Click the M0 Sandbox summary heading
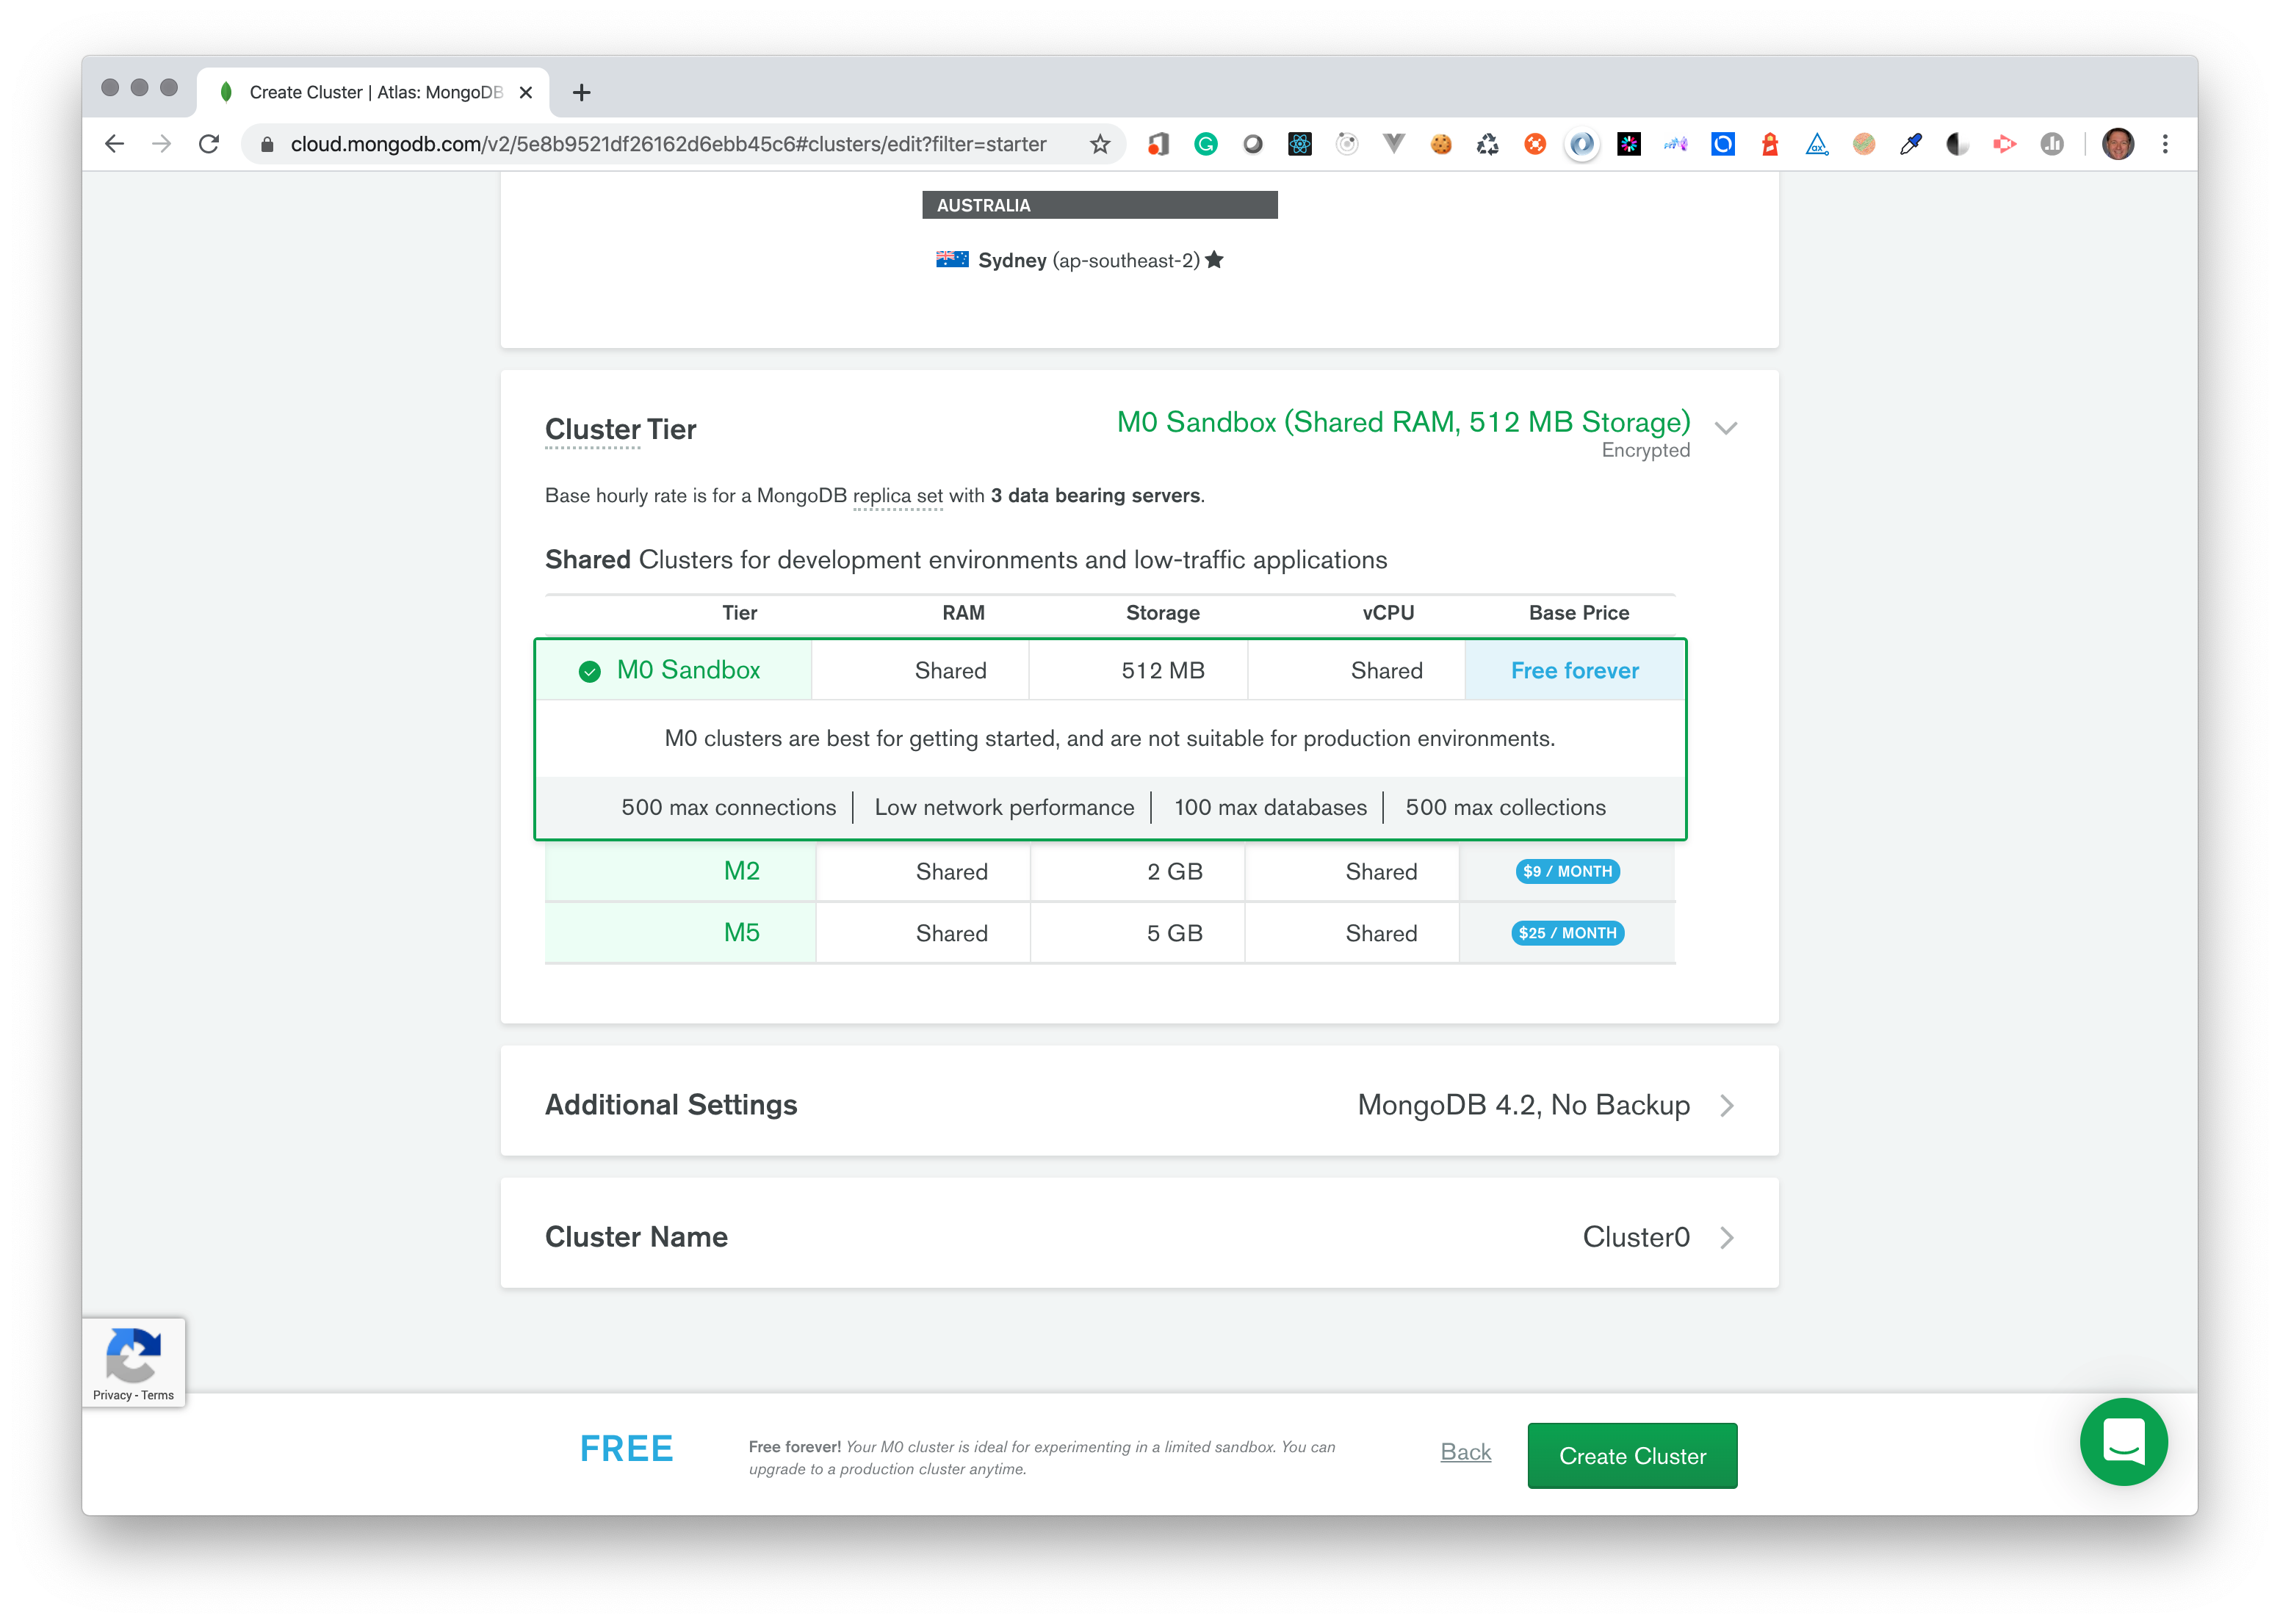Screen dimensions: 2280x1624 1403,422
